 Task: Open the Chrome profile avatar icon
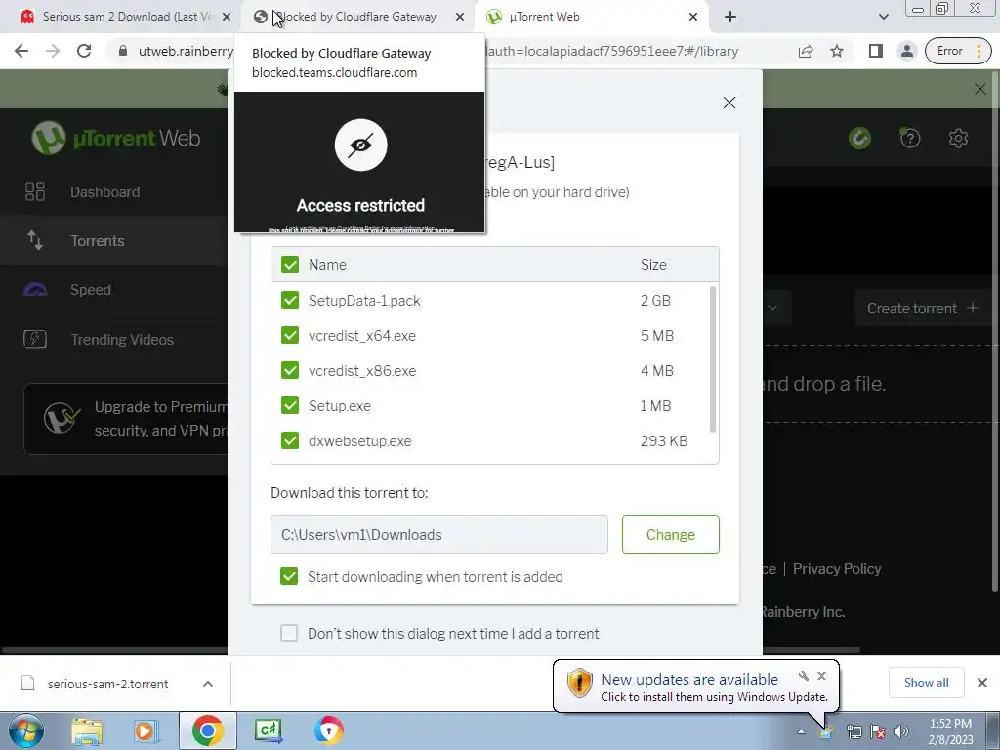(906, 51)
